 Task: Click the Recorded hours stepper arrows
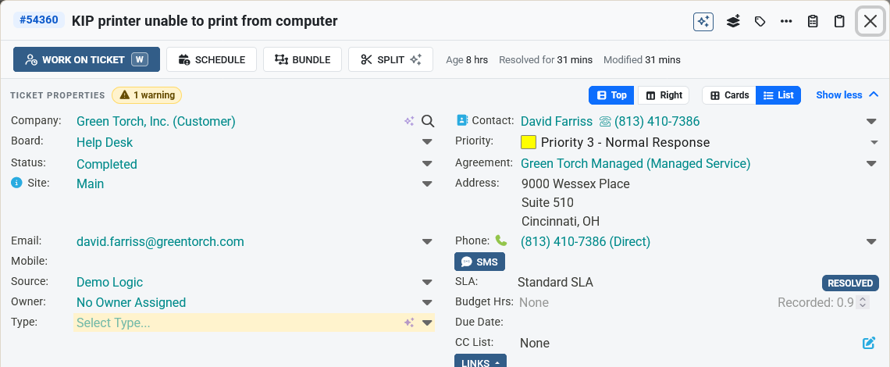pos(863,302)
